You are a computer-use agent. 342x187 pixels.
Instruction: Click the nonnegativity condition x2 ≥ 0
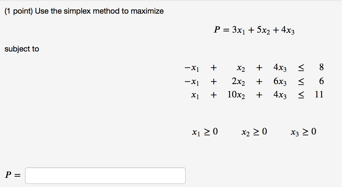pos(254,132)
